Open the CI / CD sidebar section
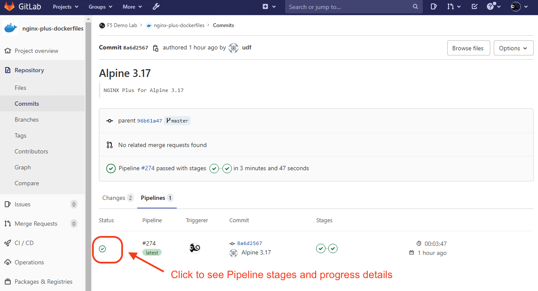The width and height of the screenshot is (538, 291). pyautogui.click(x=24, y=243)
